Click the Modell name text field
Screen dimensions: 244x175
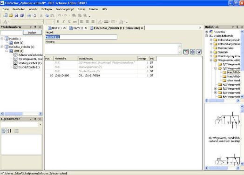point(81,37)
